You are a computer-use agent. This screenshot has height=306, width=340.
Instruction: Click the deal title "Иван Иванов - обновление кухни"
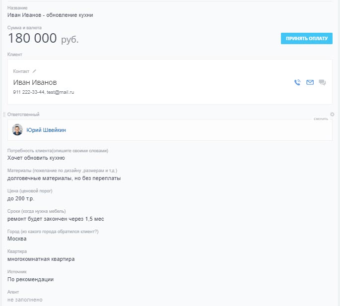tap(50, 15)
